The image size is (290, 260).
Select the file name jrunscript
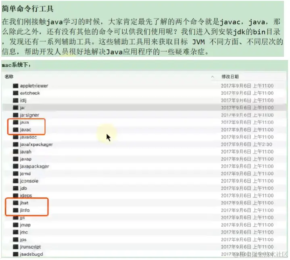(x=30, y=247)
